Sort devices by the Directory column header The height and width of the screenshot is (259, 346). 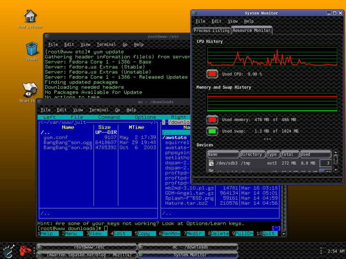coord(251,154)
